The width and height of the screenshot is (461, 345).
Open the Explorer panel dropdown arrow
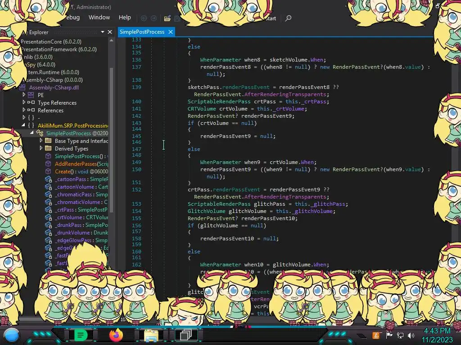(x=103, y=32)
